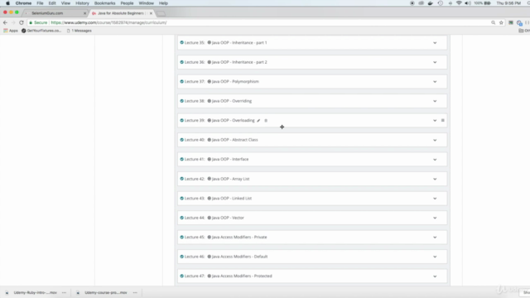Open the Chrome application menu
This screenshot has width=530, height=298.
[23, 3]
